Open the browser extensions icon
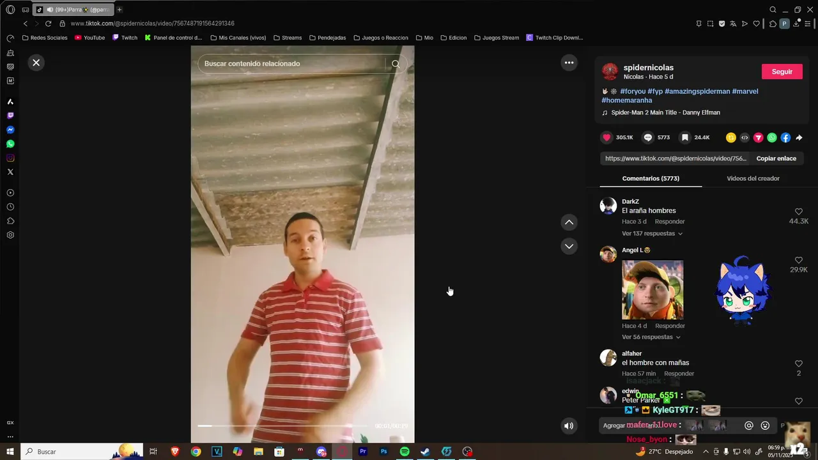Viewport: 818px width, 460px height. (773, 24)
